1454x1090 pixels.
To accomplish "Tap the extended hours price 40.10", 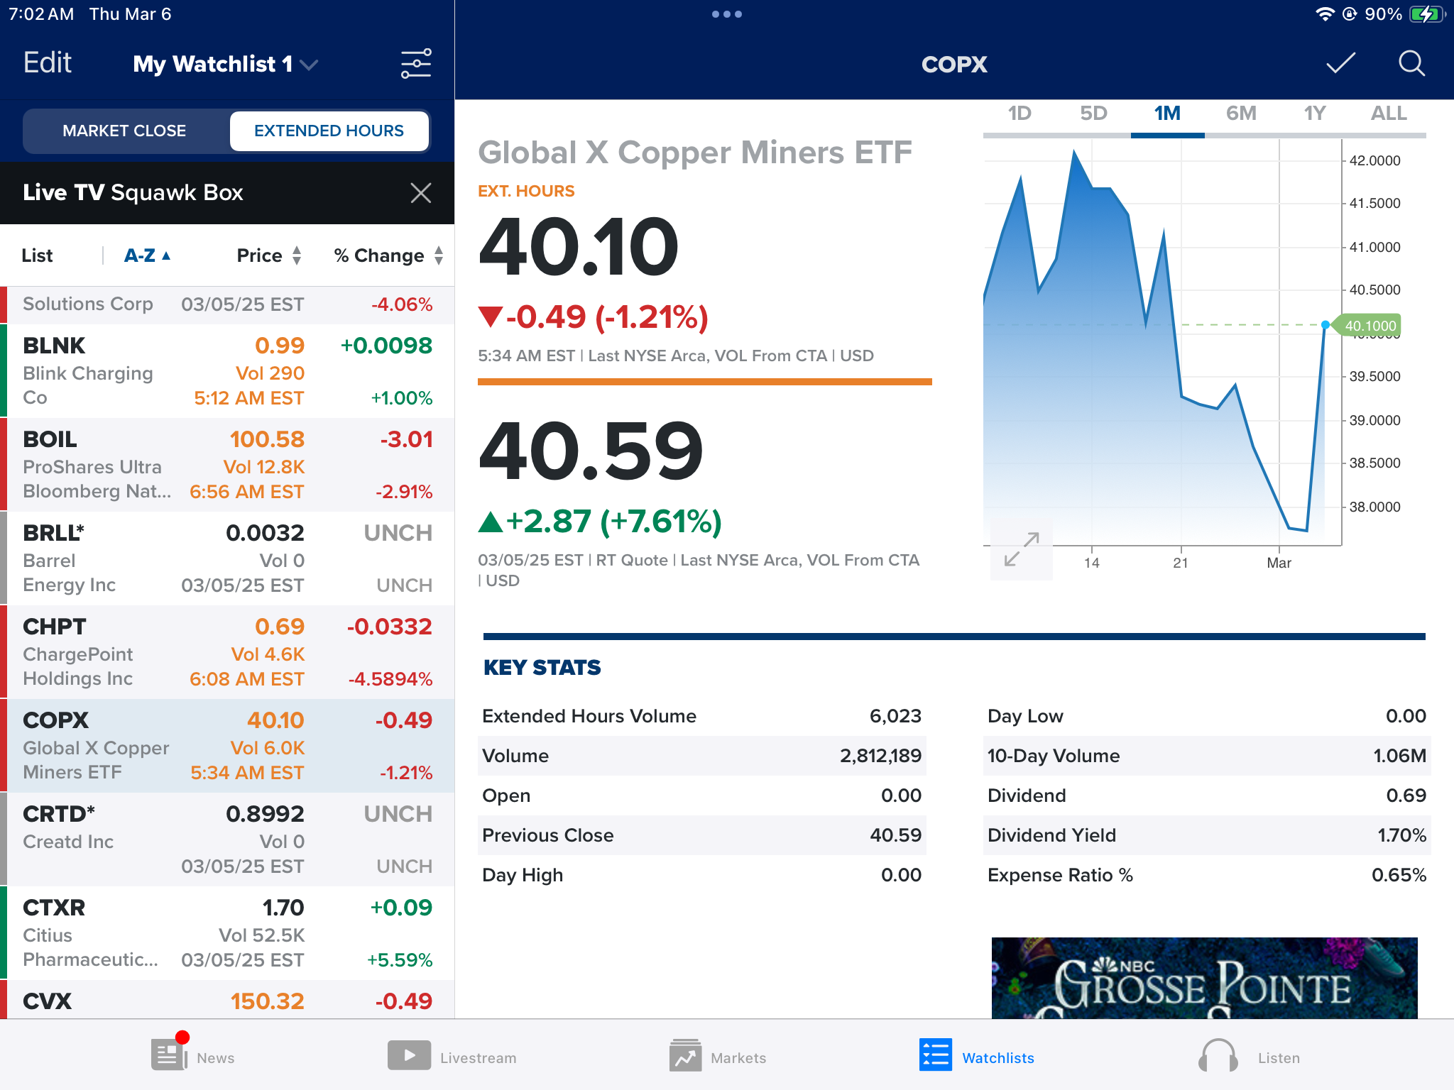I will click(579, 246).
